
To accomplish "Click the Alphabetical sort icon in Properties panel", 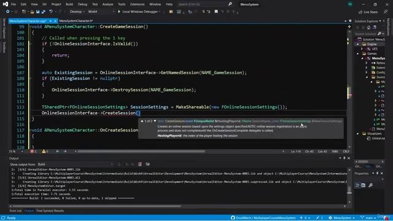I will 363,185.
